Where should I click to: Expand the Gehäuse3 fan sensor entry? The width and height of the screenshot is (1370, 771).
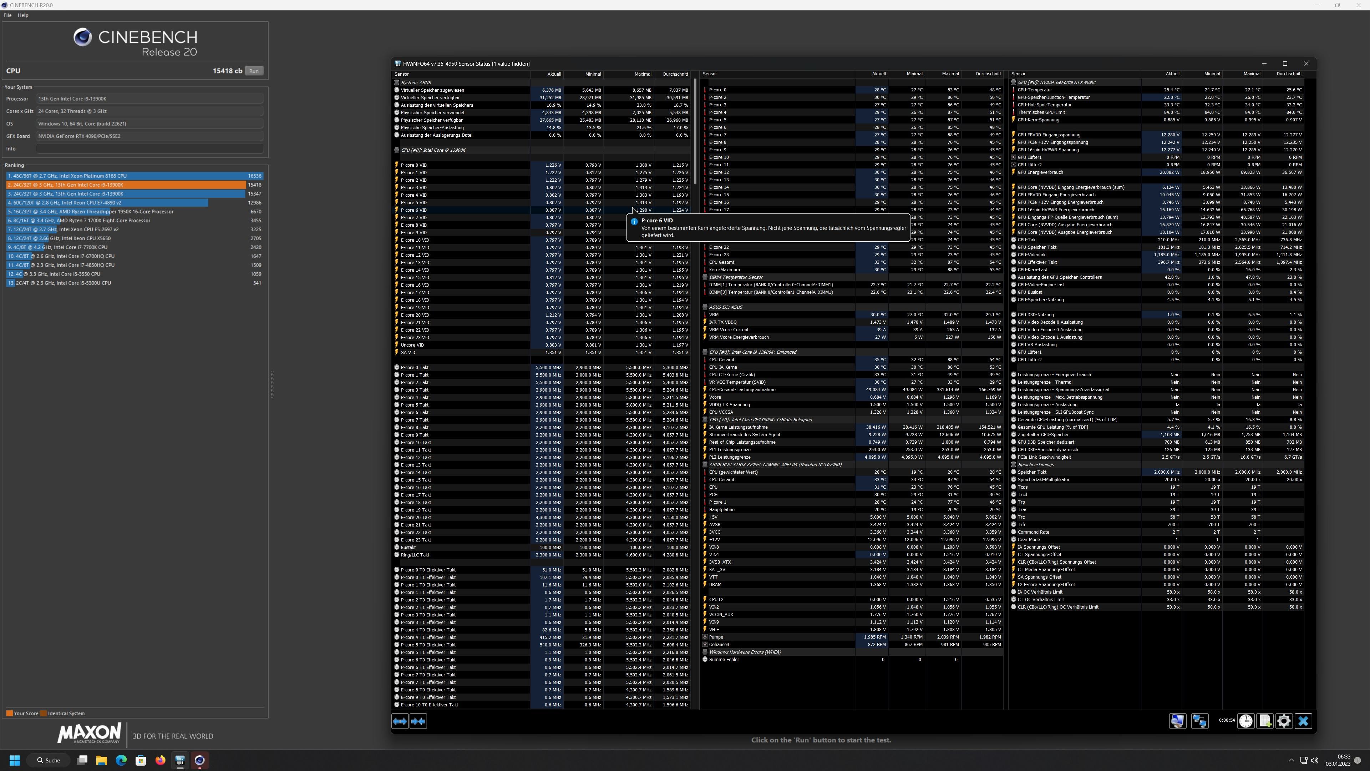(x=705, y=644)
